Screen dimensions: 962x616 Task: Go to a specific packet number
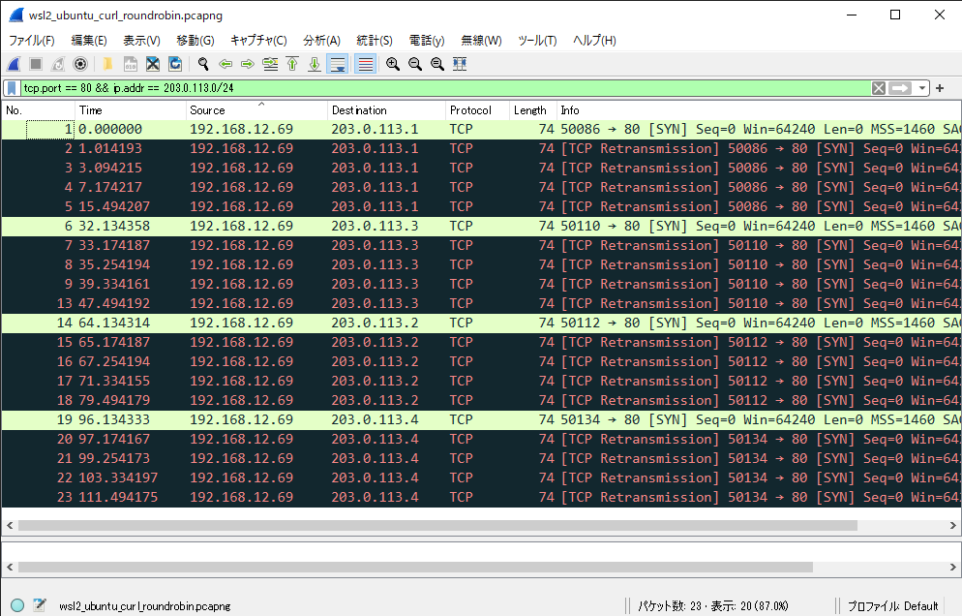click(x=270, y=64)
